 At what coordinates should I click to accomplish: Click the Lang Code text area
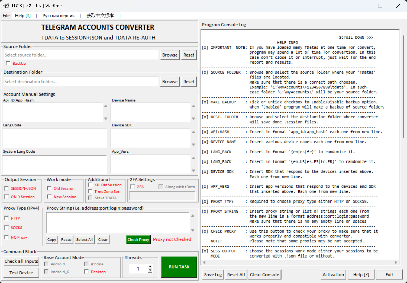pos(54,138)
